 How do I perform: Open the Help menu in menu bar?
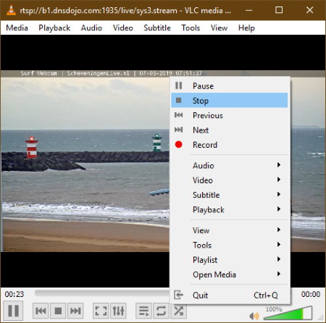[246, 28]
